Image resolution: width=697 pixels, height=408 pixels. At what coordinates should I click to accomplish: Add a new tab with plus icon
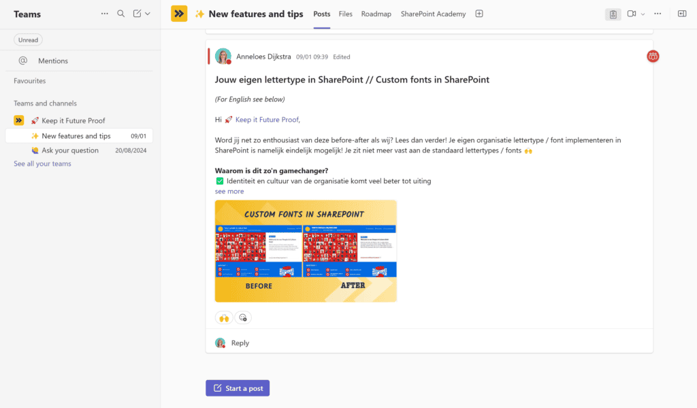click(479, 14)
